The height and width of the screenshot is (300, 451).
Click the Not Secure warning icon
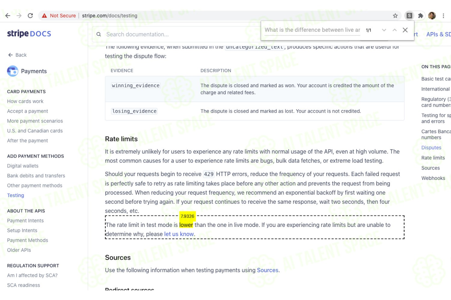pyautogui.click(x=44, y=16)
